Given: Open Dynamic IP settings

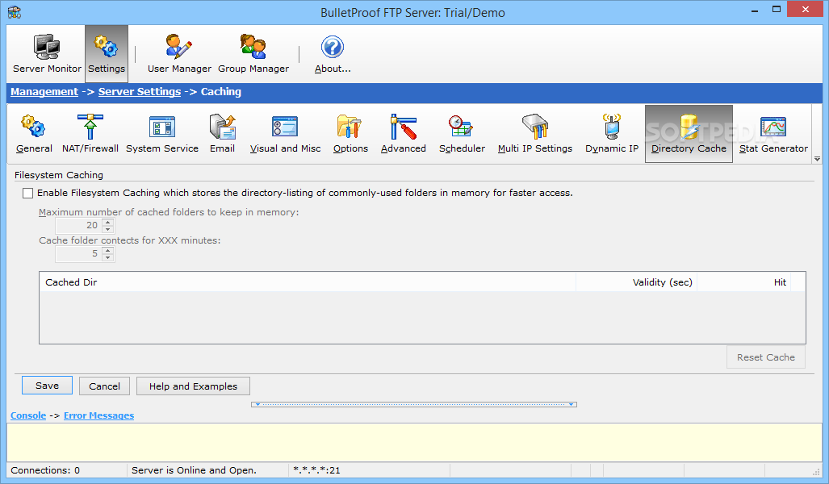Looking at the screenshot, I should pyautogui.click(x=612, y=134).
